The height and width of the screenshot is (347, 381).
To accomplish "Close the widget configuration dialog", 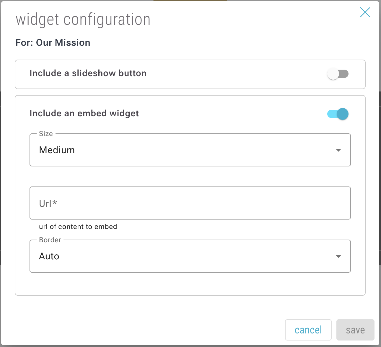I will click(x=365, y=12).
